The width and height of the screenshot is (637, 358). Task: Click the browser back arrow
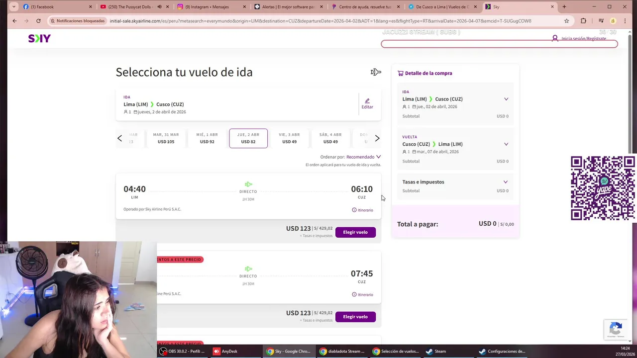coord(14,21)
